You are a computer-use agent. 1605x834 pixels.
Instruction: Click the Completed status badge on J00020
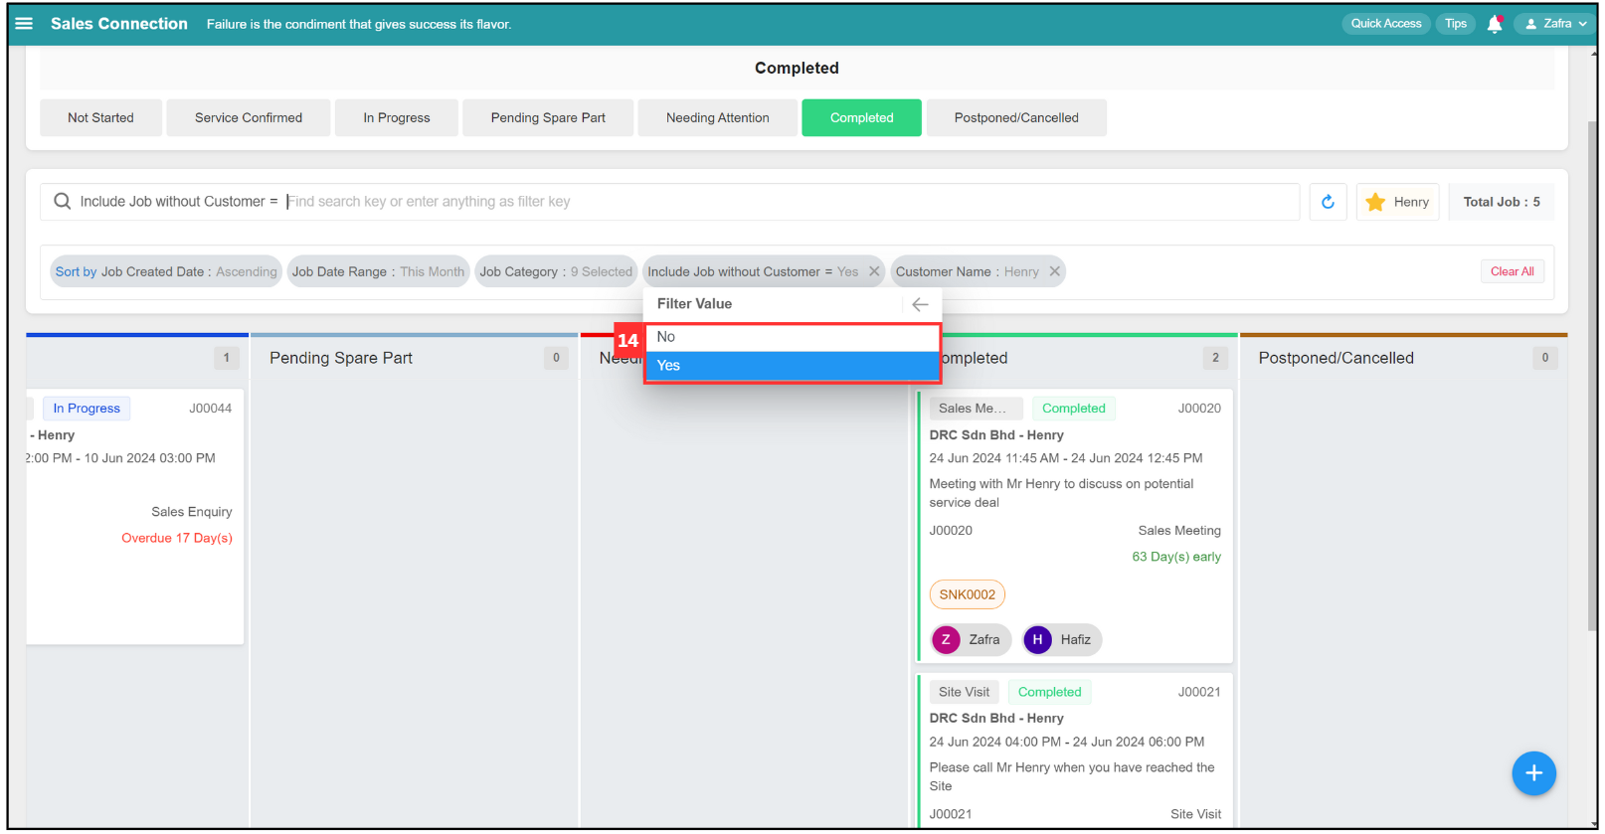click(1074, 409)
